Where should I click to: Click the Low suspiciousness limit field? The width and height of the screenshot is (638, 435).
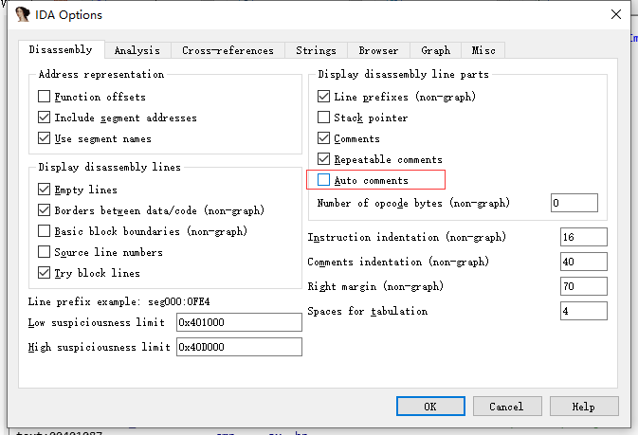click(239, 322)
